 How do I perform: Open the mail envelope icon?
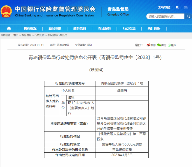click(x=186, y=8)
